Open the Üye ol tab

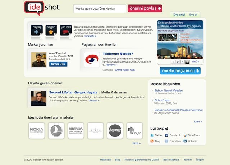193,15
